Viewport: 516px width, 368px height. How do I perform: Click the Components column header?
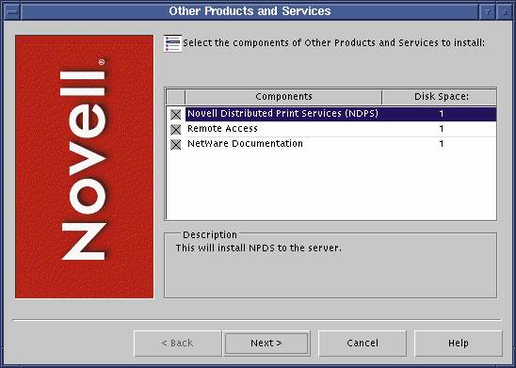click(x=283, y=97)
